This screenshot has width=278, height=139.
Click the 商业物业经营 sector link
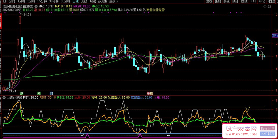click(x=155, y=10)
